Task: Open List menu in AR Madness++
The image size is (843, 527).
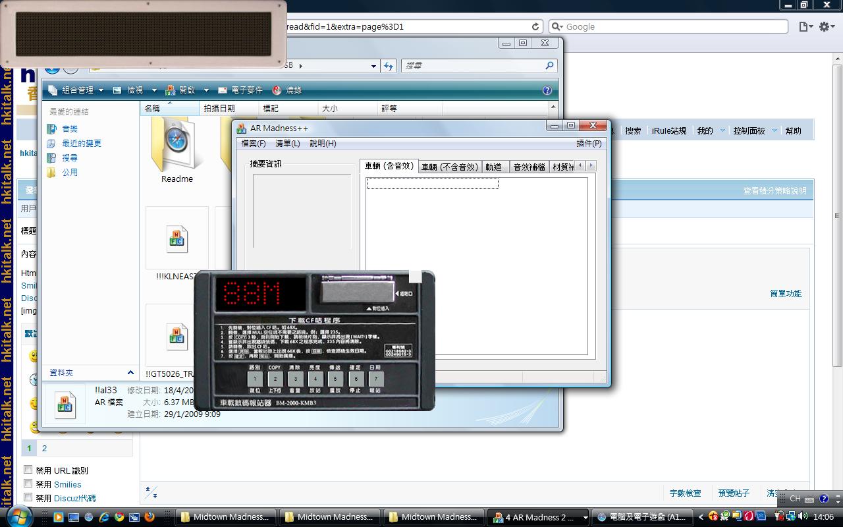Action: (287, 144)
